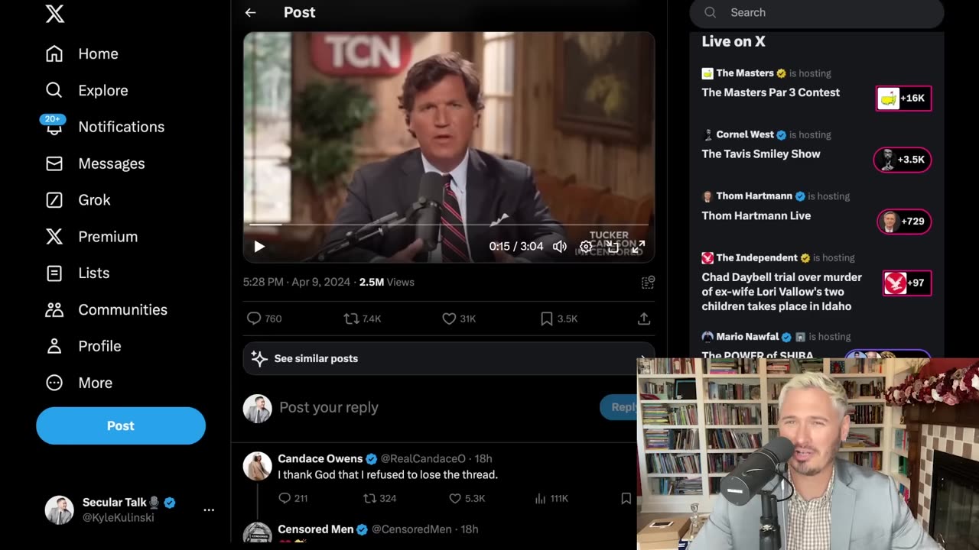Click the +729 listeners badge

pos(904,222)
